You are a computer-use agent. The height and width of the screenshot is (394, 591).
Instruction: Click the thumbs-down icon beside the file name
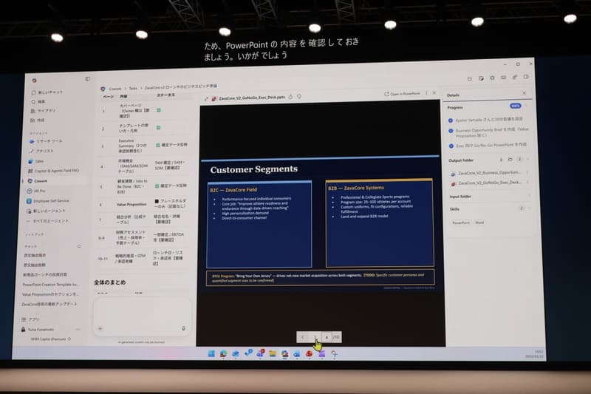[299, 97]
